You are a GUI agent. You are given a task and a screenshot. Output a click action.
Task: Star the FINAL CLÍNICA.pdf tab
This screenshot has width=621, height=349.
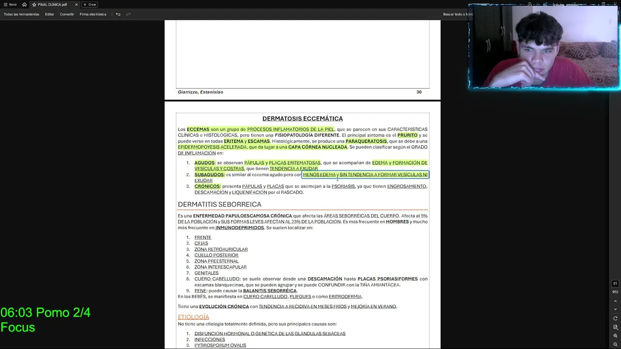click(34, 4)
